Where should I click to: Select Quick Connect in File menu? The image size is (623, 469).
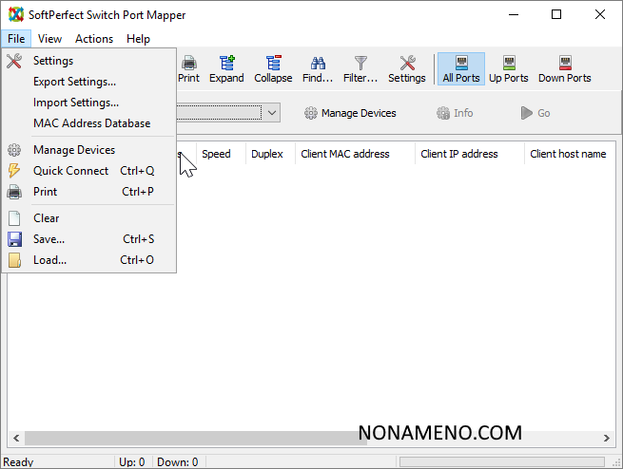click(70, 171)
